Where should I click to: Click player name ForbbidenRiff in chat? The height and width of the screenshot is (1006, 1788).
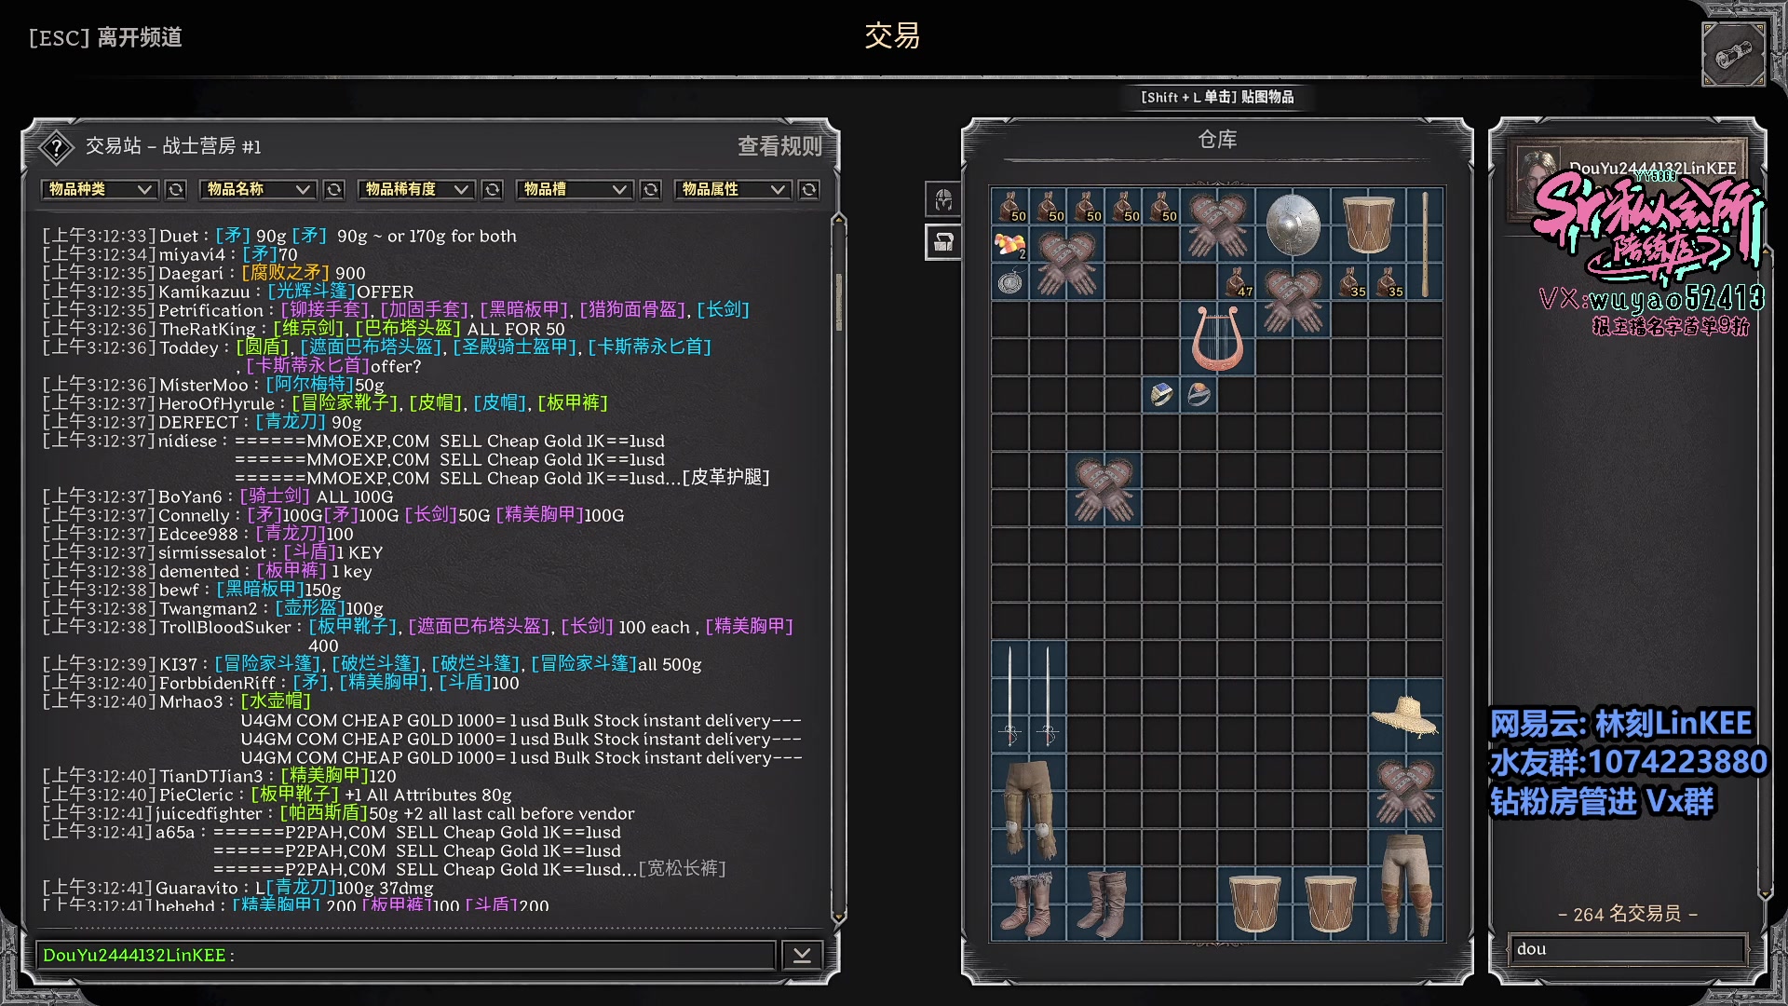click(x=218, y=683)
